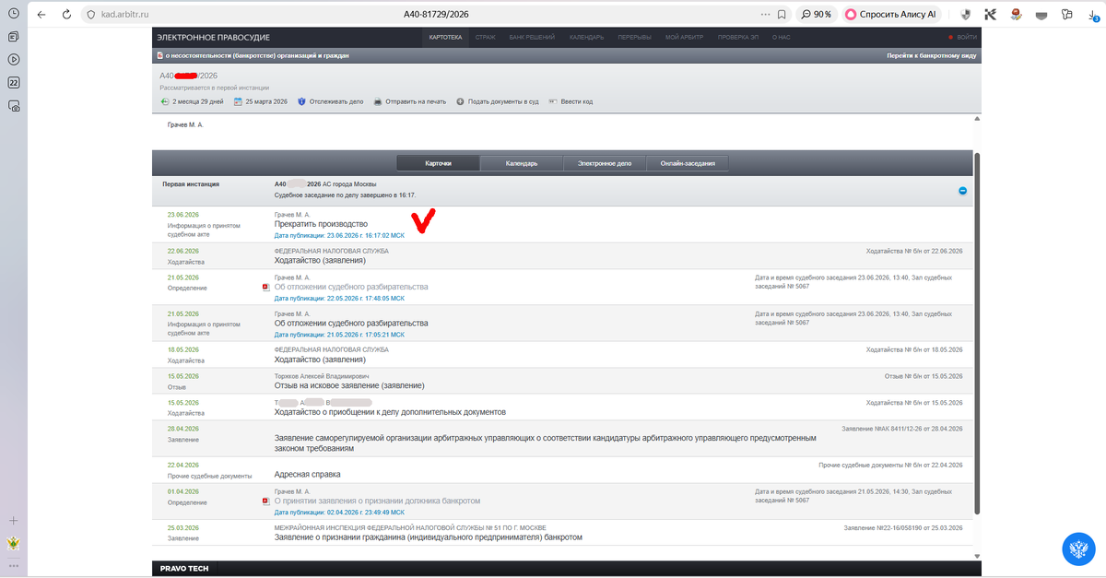
Task: Bookmark this page with the bookmark icon
Action: point(782,15)
